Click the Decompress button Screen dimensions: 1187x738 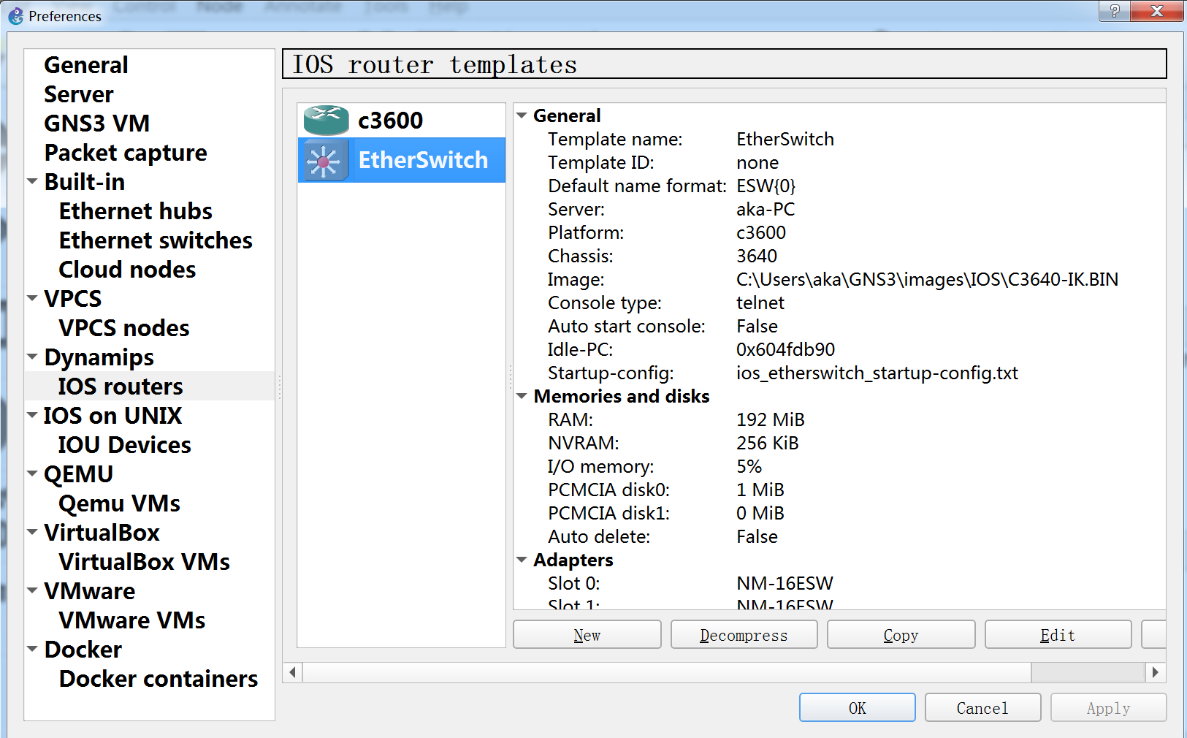744,635
